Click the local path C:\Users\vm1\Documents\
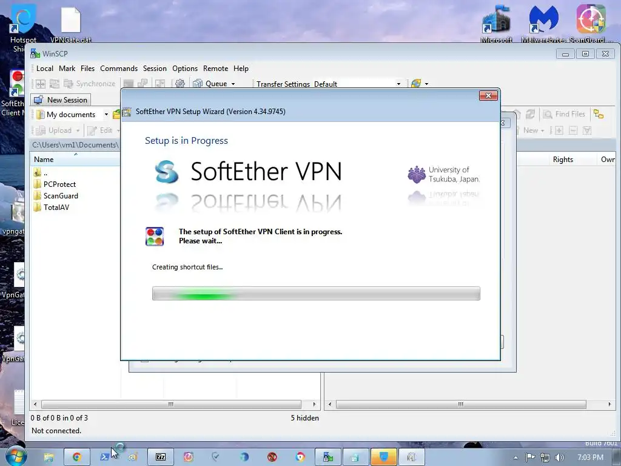This screenshot has width=621, height=466. [x=75, y=145]
